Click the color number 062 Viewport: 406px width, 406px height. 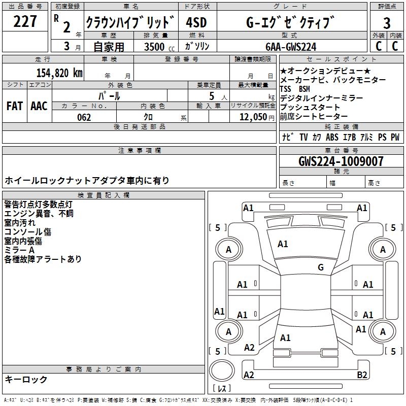pyautogui.click(x=84, y=117)
